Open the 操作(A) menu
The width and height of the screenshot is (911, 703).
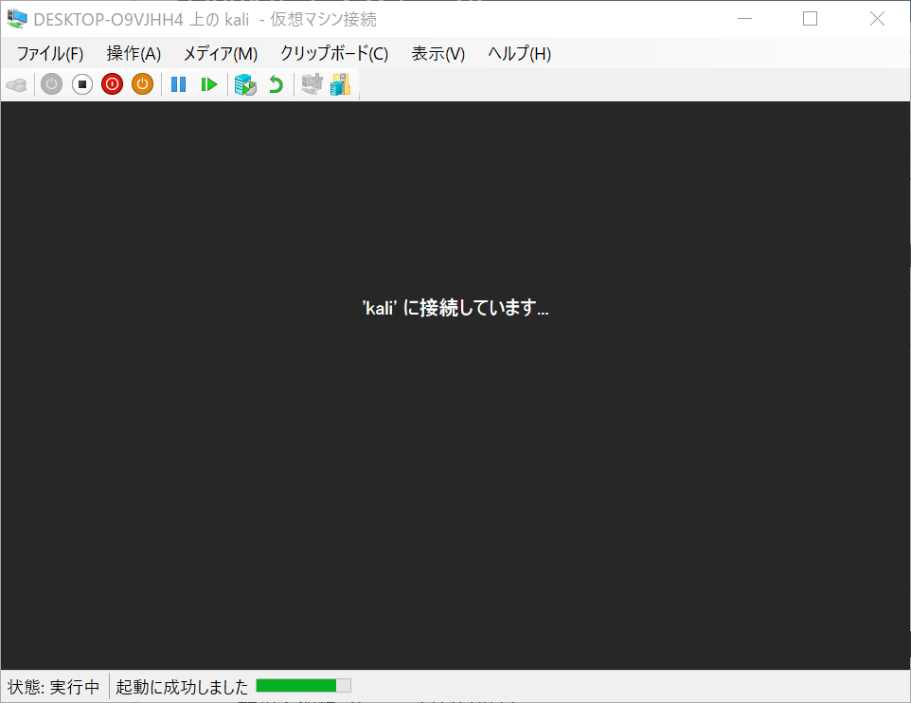pos(134,54)
